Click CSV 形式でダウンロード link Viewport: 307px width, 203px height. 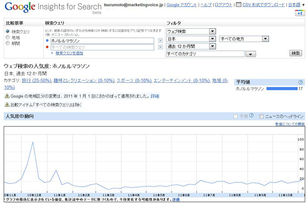coord(264,5)
